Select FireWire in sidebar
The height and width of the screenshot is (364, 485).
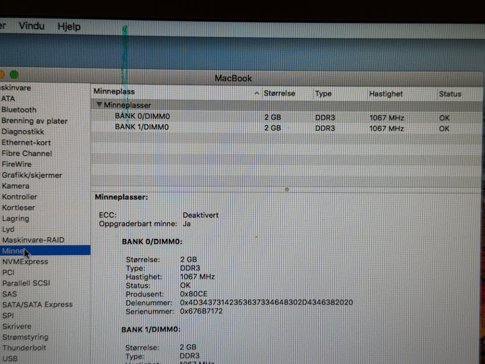point(17,164)
